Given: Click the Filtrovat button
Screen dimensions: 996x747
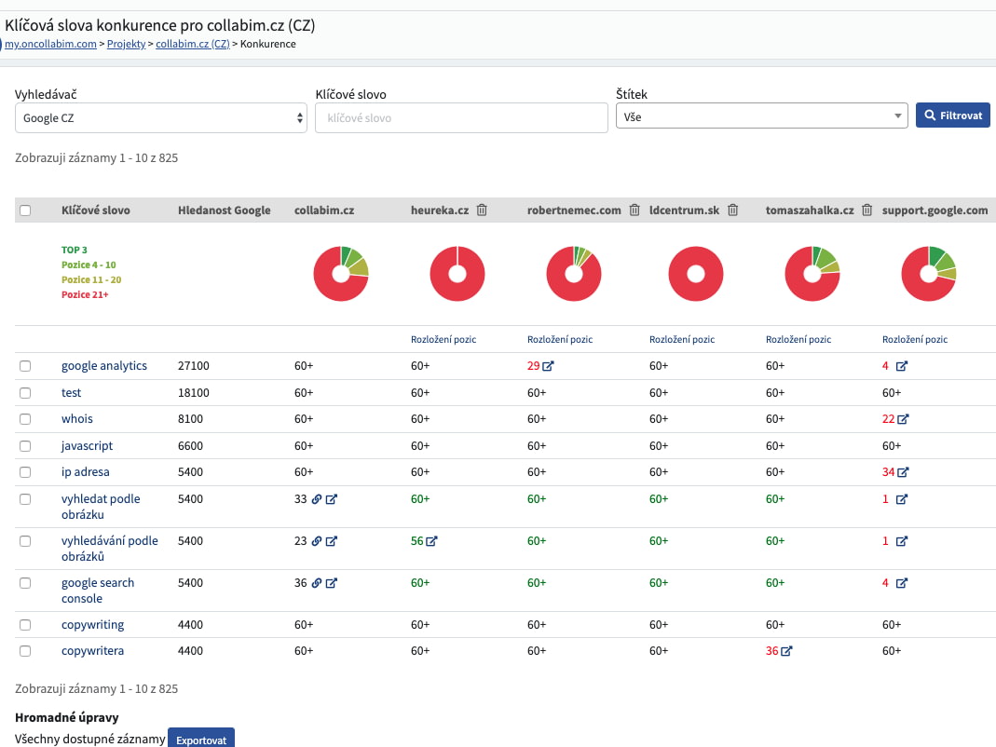Looking at the screenshot, I should tap(953, 115).
